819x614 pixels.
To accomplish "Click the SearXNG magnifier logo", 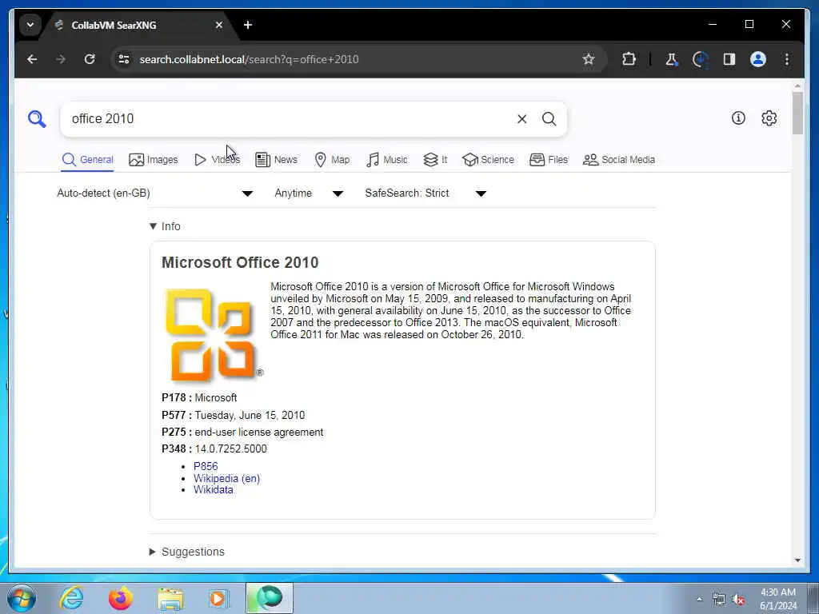I will coord(37,119).
